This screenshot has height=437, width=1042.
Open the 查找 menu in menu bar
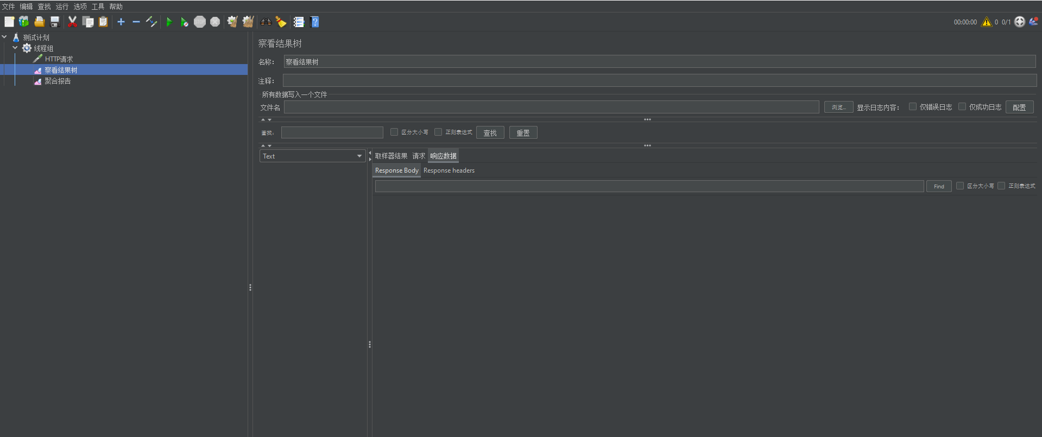pyautogui.click(x=44, y=7)
